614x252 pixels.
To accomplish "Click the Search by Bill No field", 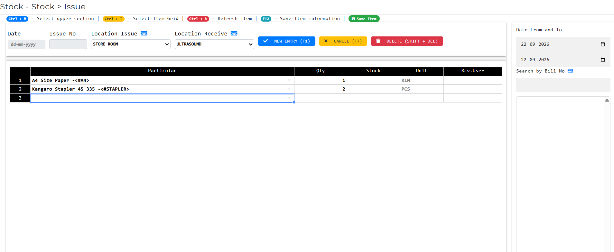I will tap(563, 85).
